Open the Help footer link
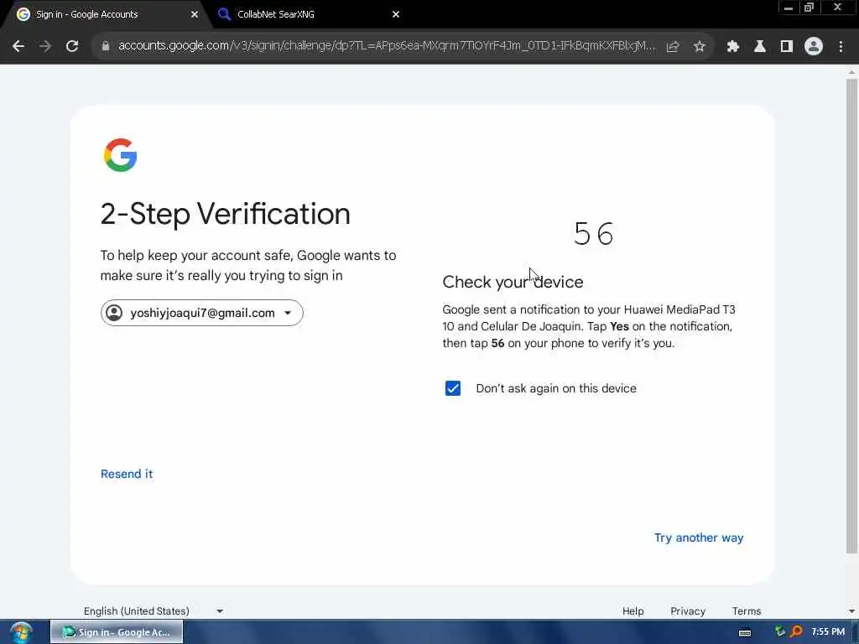Image resolution: width=859 pixels, height=644 pixels. tap(633, 611)
